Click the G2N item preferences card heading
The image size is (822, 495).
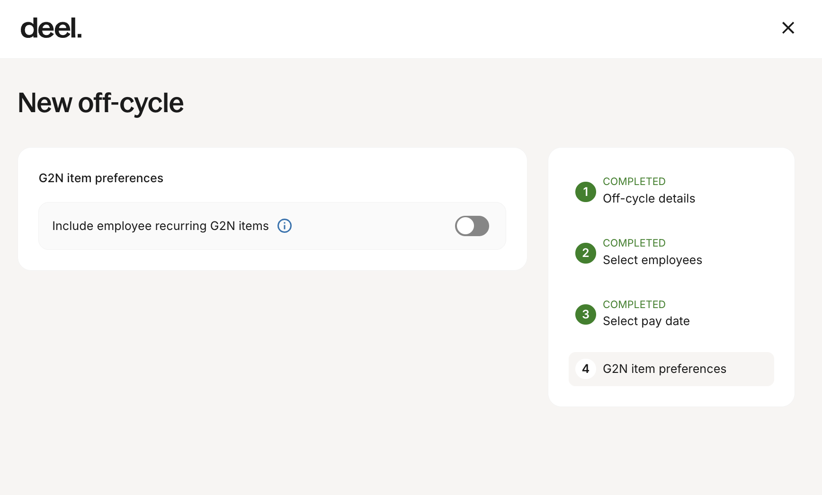tap(101, 178)
